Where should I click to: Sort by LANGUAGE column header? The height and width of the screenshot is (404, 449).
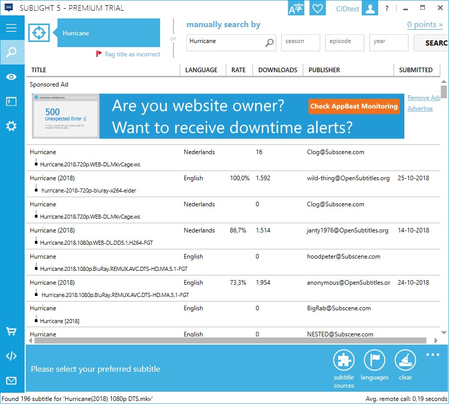pos(201,70)
